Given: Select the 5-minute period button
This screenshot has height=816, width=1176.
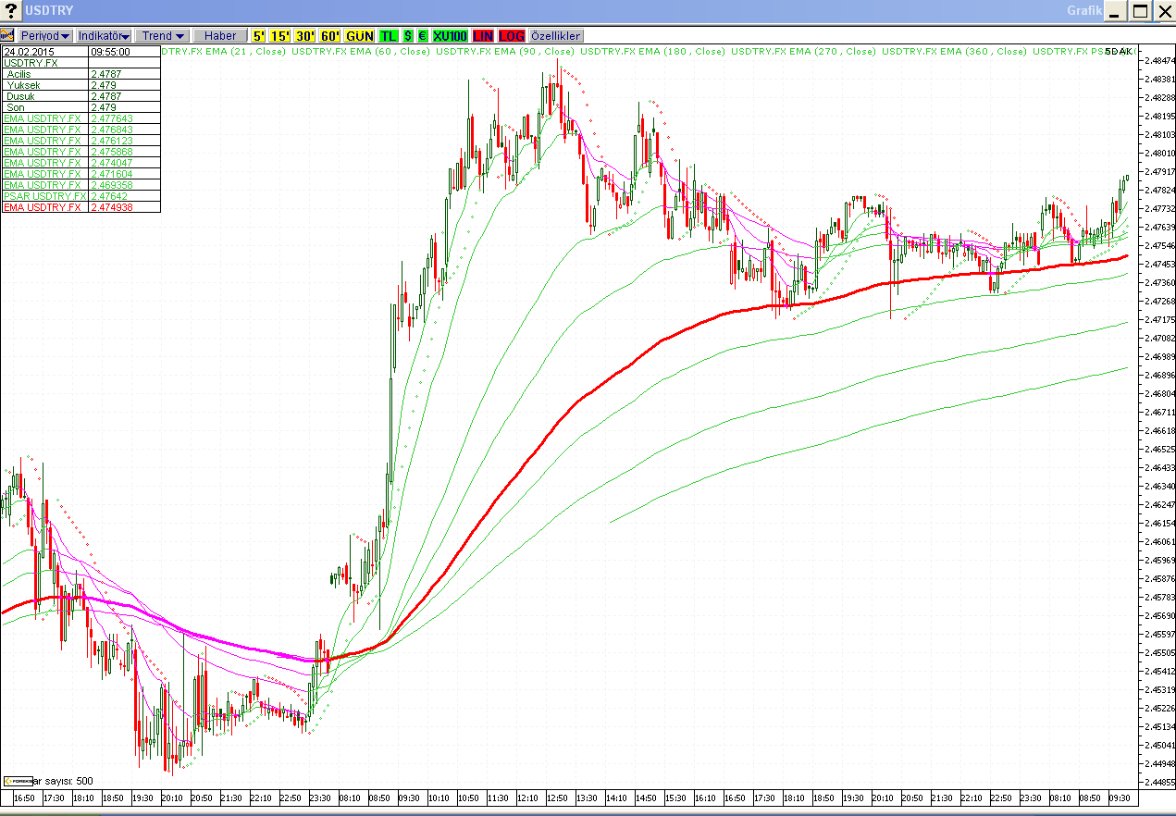Looking at the screenshot, I should coord(258,35).
